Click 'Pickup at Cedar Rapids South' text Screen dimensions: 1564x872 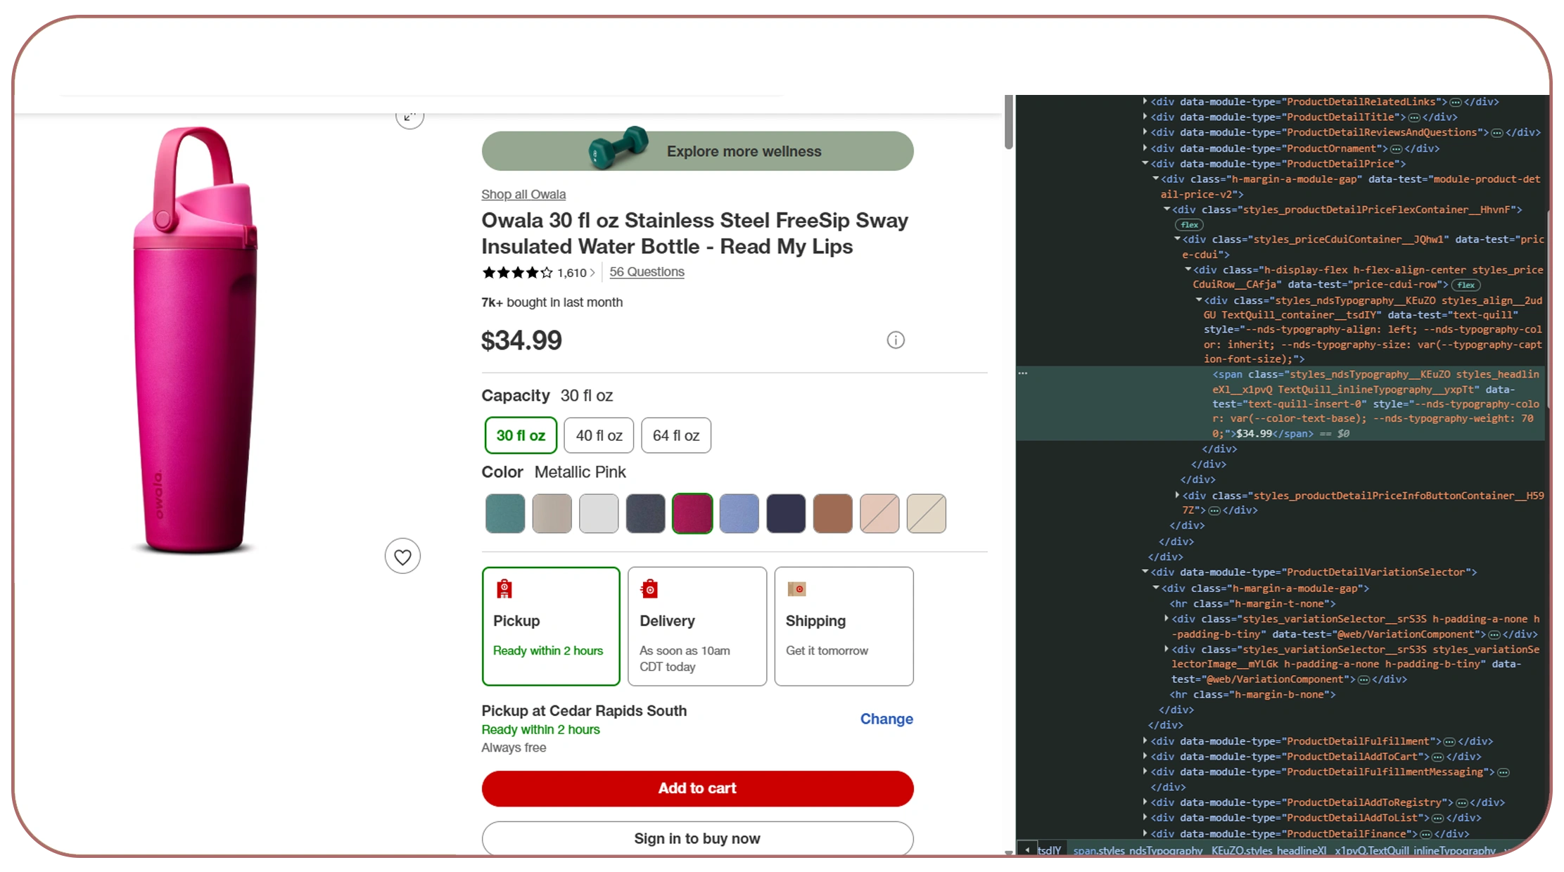(584, 711)
